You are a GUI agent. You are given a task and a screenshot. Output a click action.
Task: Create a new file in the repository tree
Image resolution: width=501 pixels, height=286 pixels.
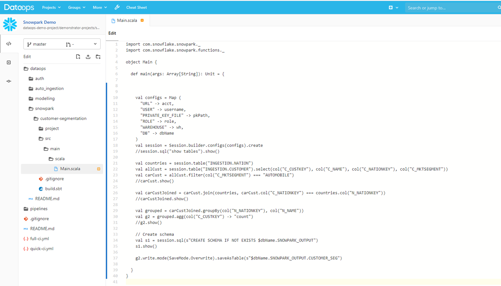[78, 56]
